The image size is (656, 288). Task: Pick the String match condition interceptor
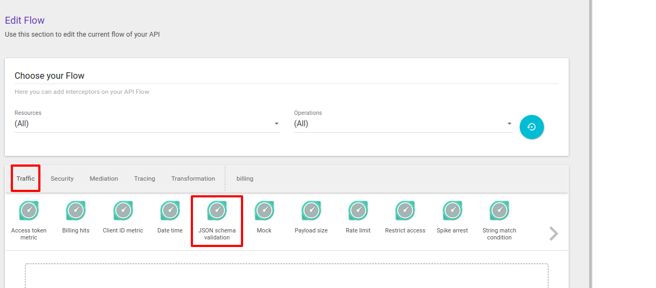(x=499, y=211)
